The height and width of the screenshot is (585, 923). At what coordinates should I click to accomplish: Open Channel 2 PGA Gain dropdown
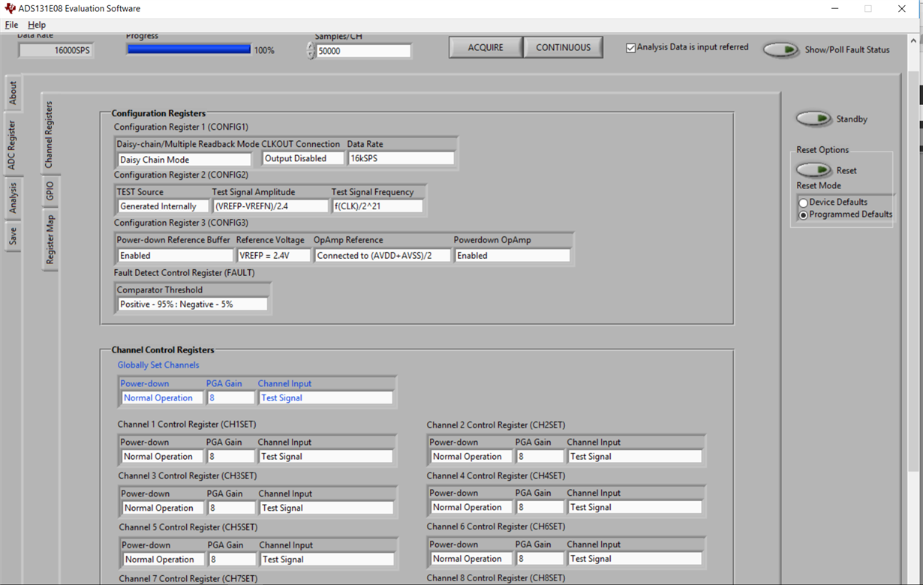point(540,457)
